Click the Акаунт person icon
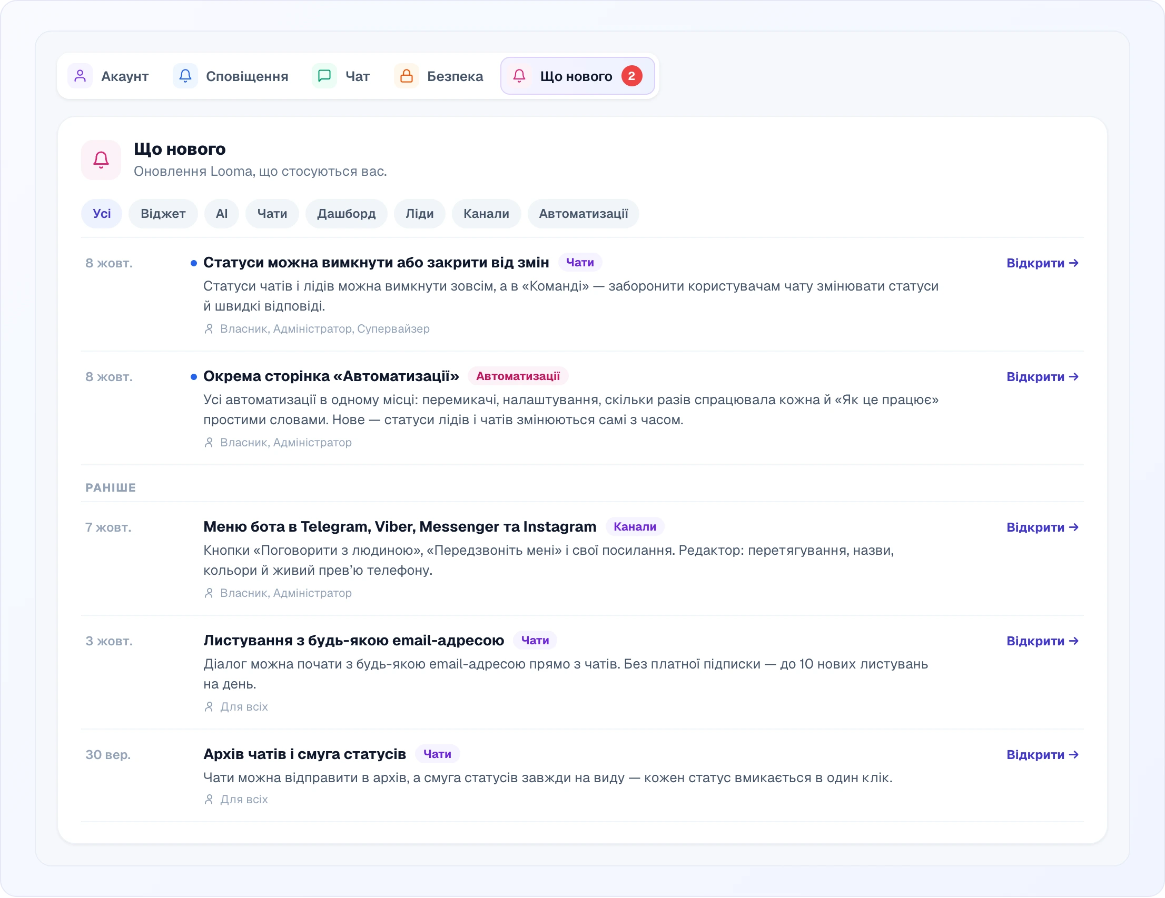The height and width of the screenshot is (898, 1165). tap(80, 76)
